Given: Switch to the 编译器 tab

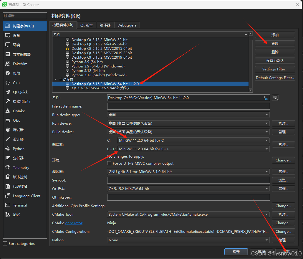Looking at the screenshot, I should click(x=105, y=25).
